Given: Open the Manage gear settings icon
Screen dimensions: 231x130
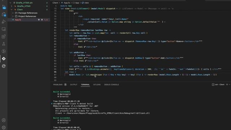Looking at the screenshot, I should pos(4,127).
